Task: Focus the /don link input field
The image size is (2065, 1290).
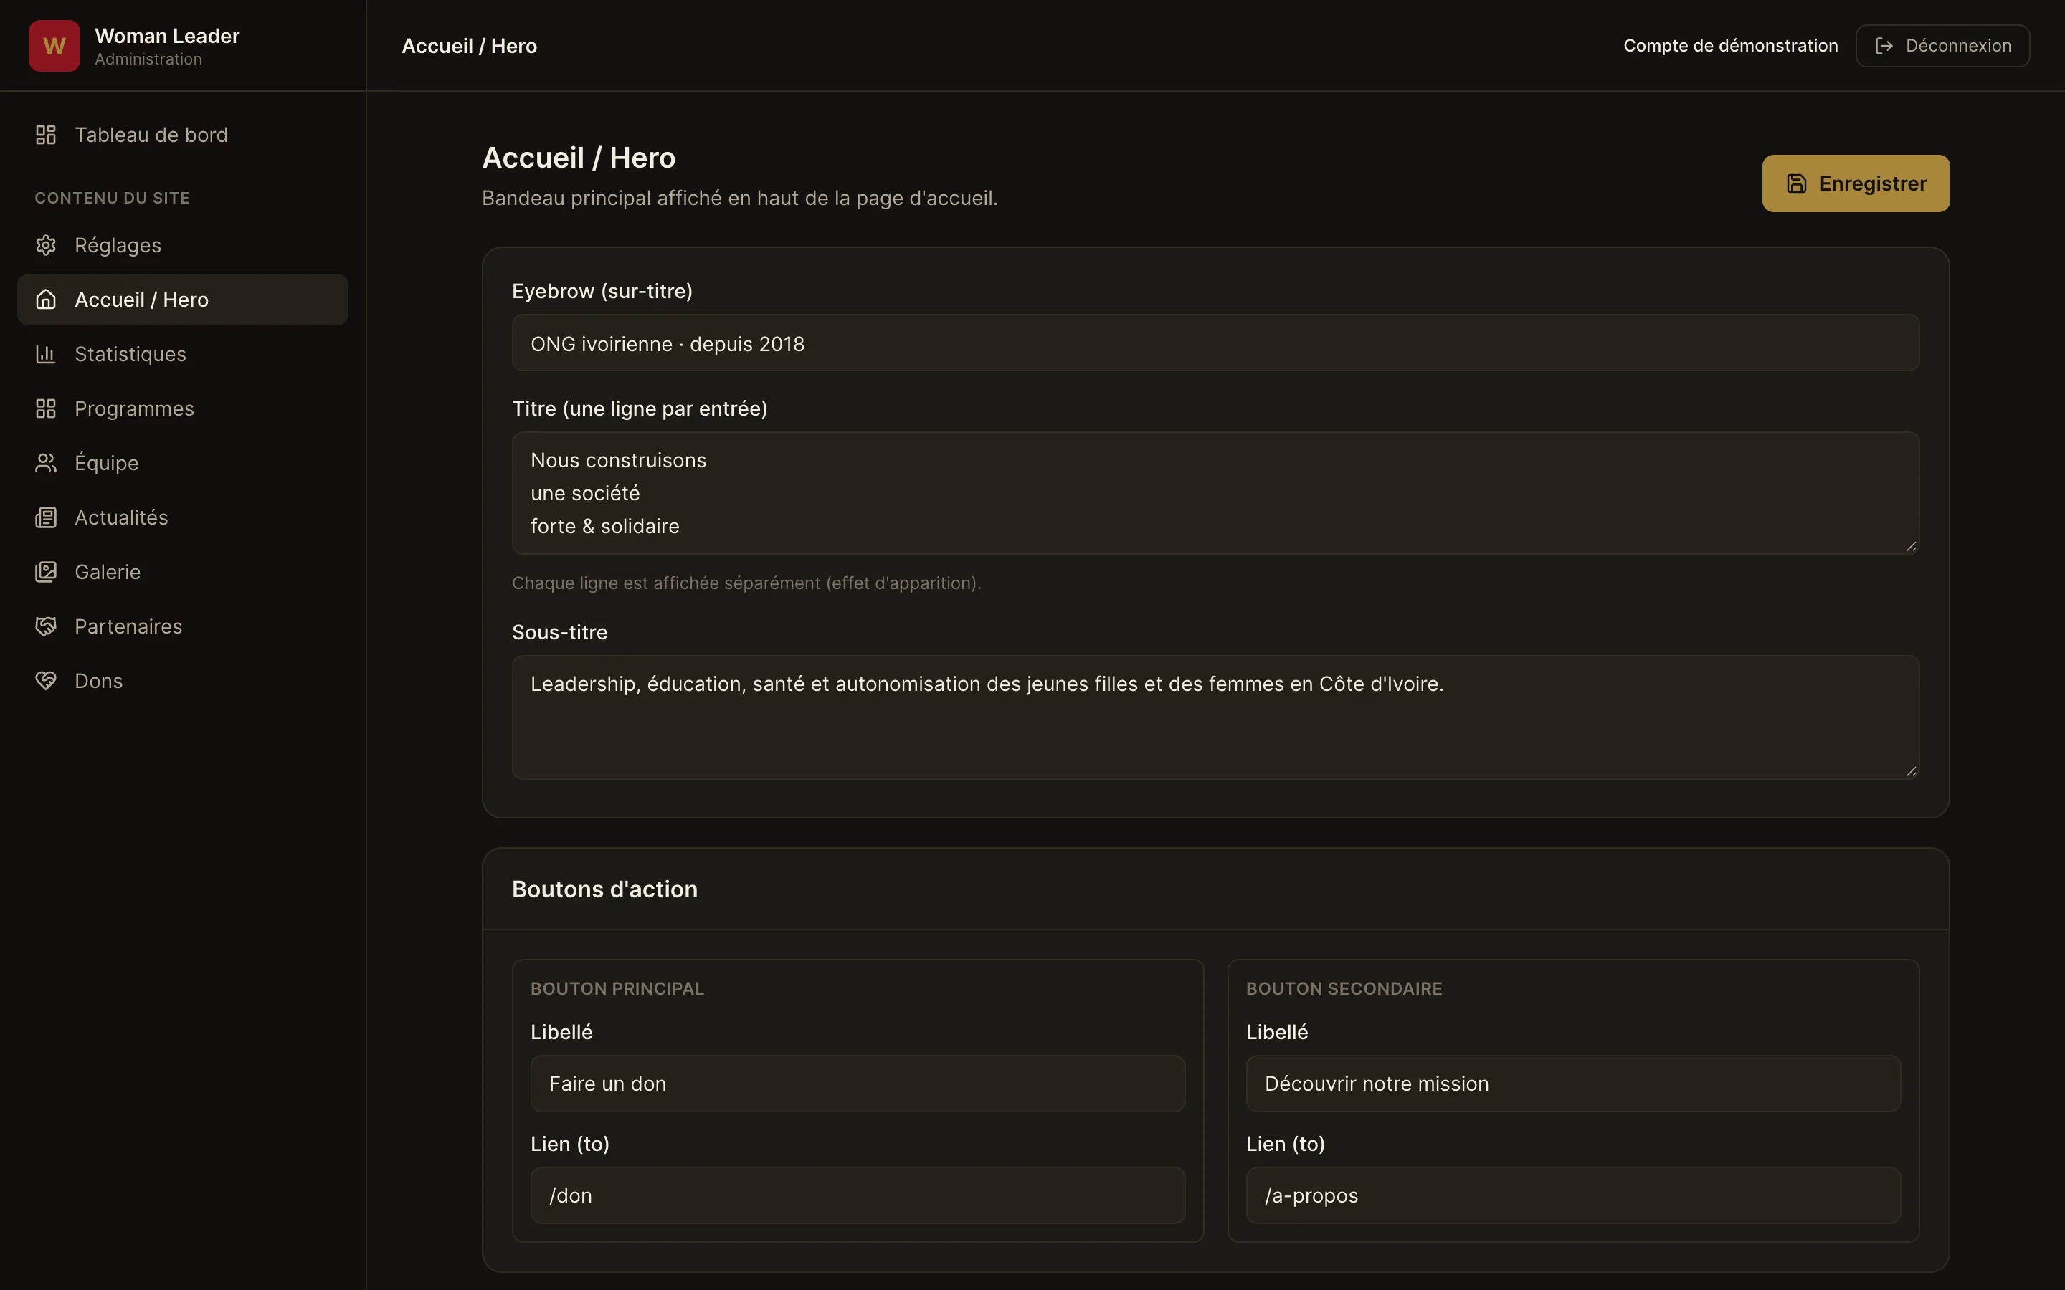Action: 858,1195
